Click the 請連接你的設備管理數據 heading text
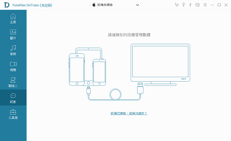231x141 pixels. (x=129, y=35)
